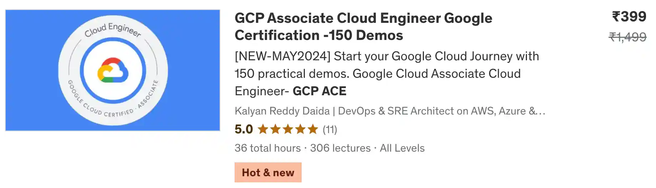Click the struck-through price ₹1,499

coord(627,37)
